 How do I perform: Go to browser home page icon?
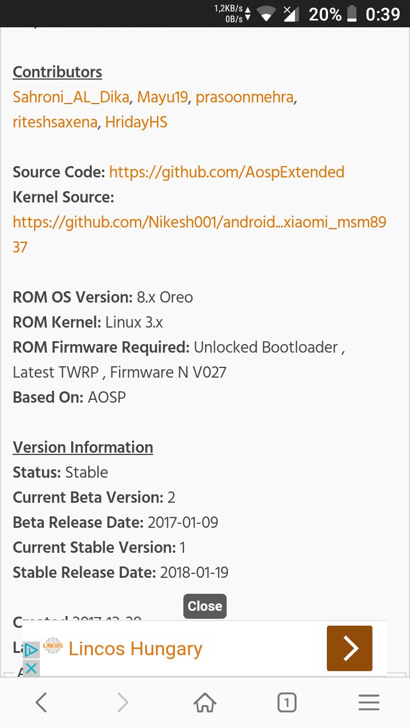(205, 703)
